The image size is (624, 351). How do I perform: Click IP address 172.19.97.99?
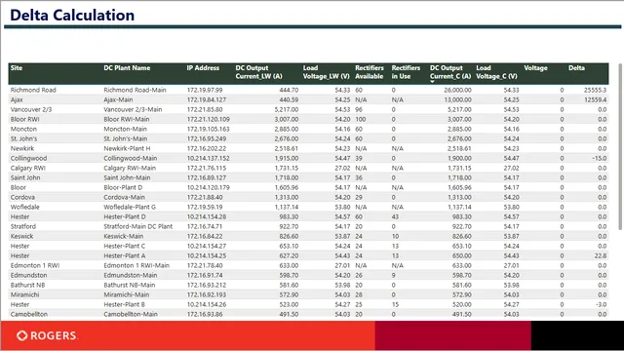(205, 90)
